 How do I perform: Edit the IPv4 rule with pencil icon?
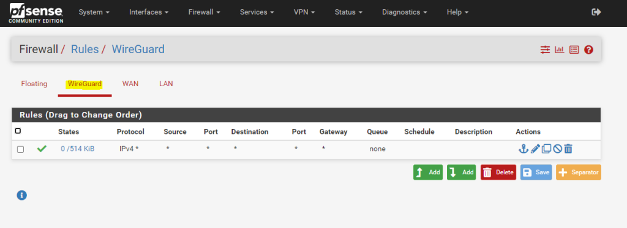pos(535,149)
